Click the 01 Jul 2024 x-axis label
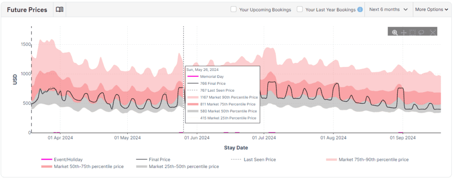The height and width of the screenshot is (180, 454). click(x=264, y=138)
